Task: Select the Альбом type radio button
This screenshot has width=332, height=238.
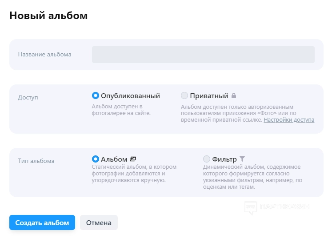Action: (x=95, y=159)
